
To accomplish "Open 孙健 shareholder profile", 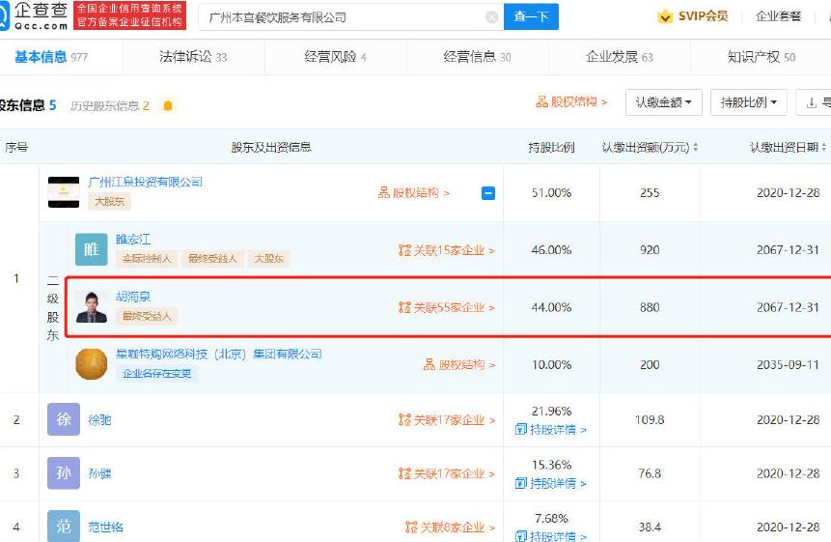I will point(99,473).
